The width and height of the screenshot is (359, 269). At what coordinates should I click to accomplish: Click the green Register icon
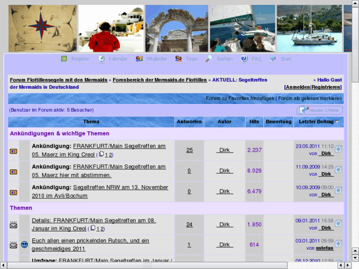click(64, 59)
